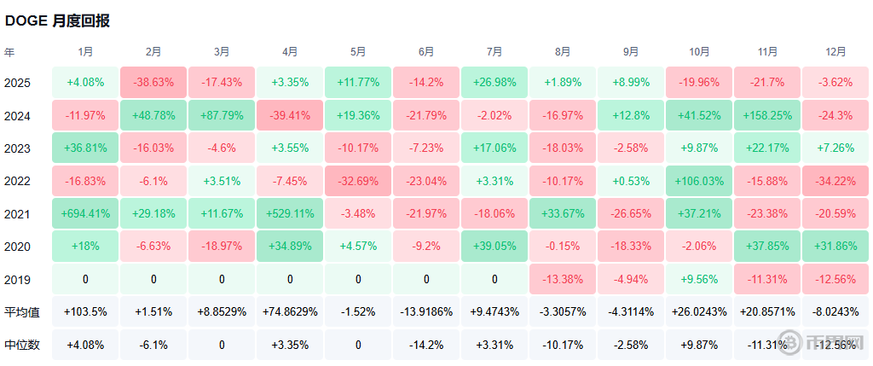Click the +103.5% average value for 1月
Viewport: 873px width, 366px height.
click(x=85, y=311)
